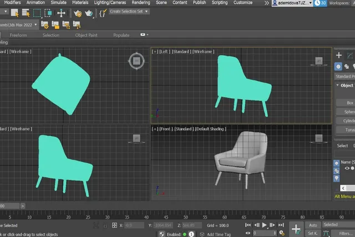Viewport: 355px width, 237px height.
Task: Open the Modifiers menu
Action: point(12,2)
